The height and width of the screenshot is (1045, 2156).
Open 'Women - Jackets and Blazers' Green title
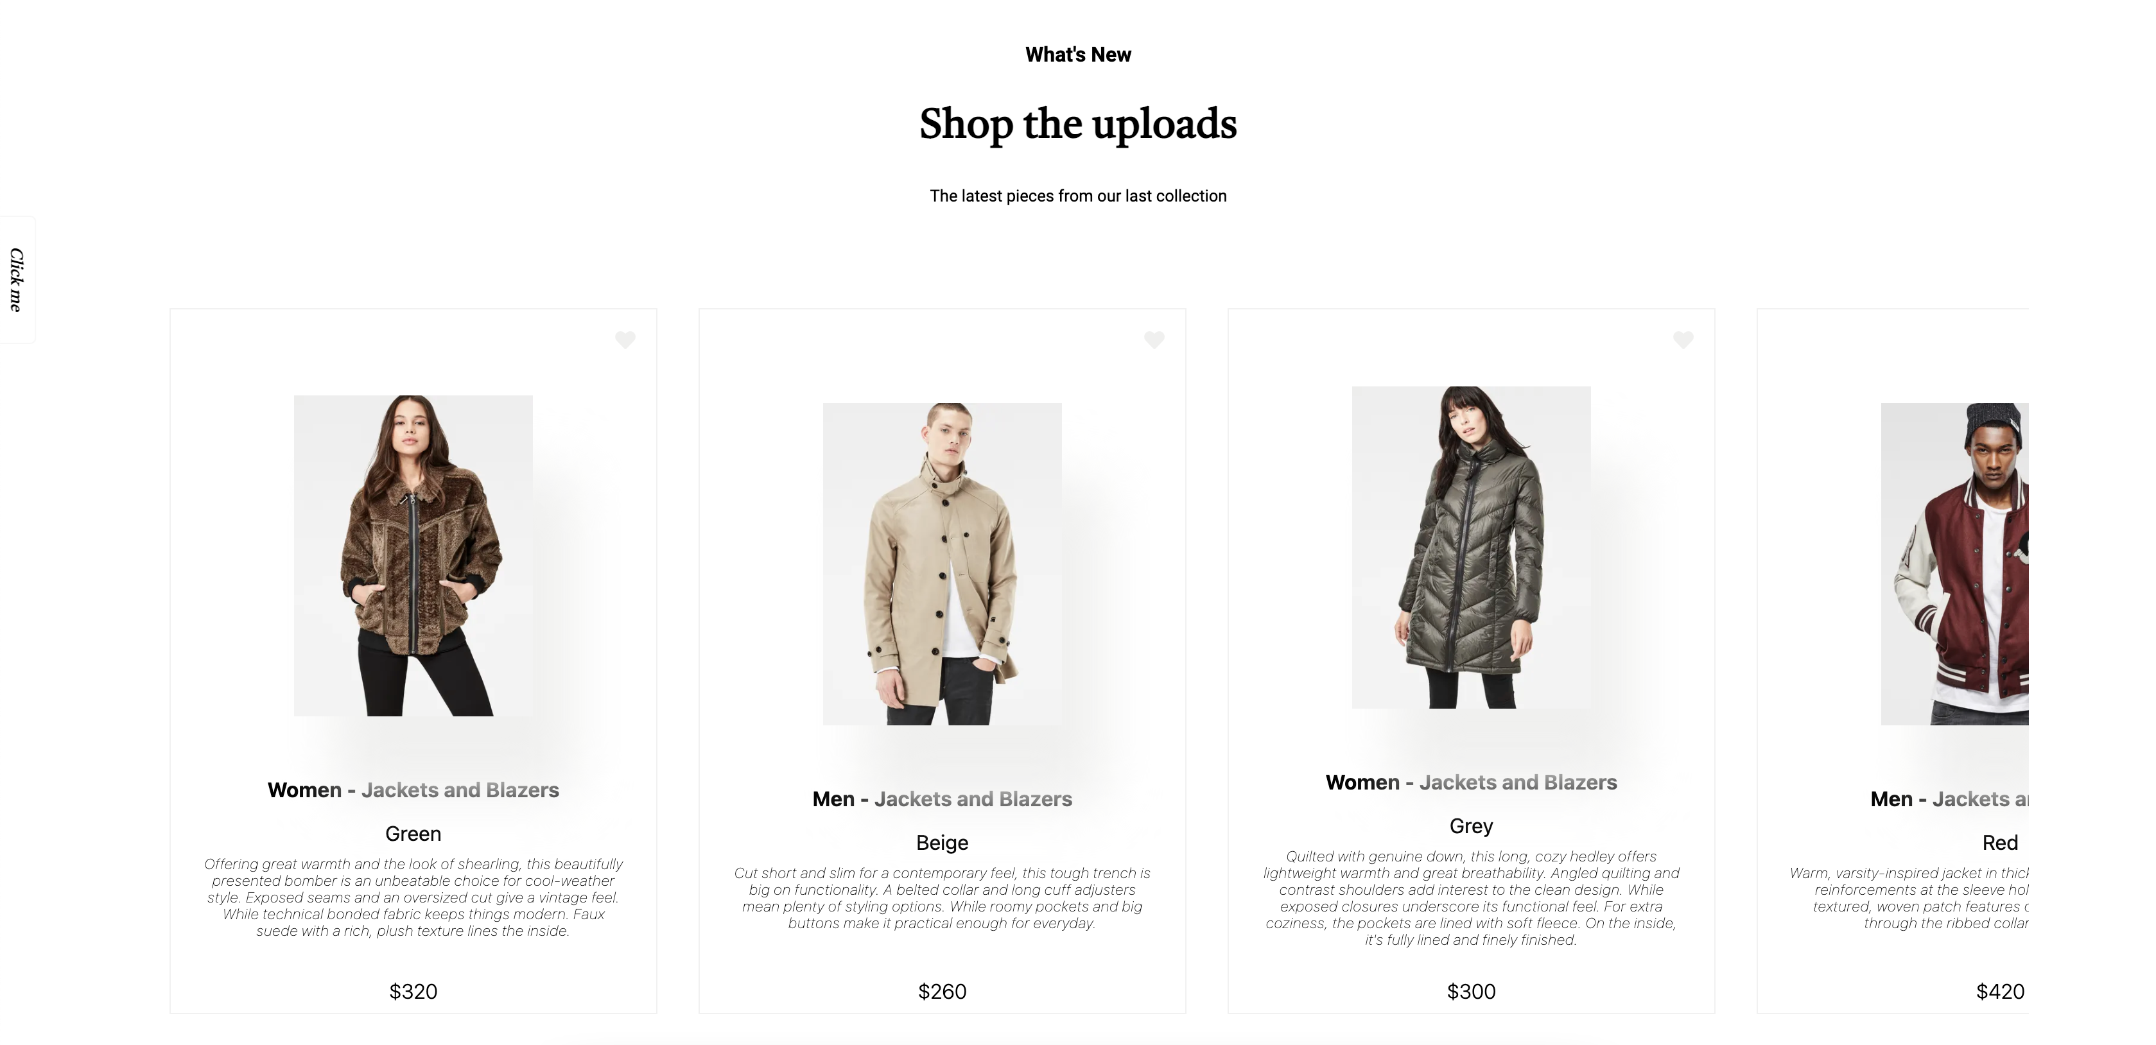click(413, 790)
